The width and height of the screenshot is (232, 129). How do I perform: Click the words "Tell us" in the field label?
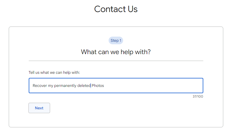click(35, 72)
